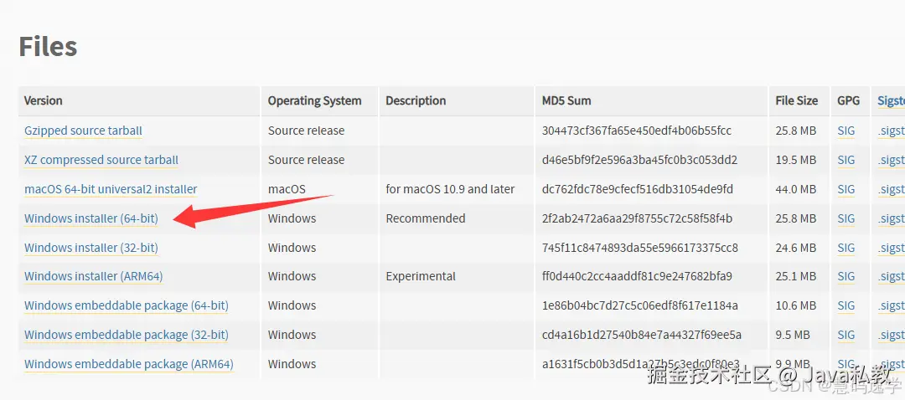Open SIG link for embeddable package (32-bit)
Image resolution: width=905 pixels, height=400 pixels.
coord(846,335)
